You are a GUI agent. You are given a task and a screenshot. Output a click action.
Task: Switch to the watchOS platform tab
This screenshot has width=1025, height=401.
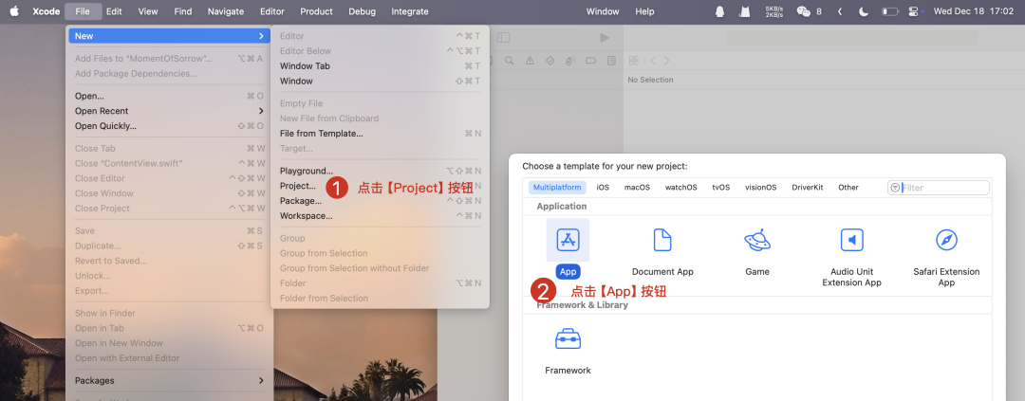point(681,188)
